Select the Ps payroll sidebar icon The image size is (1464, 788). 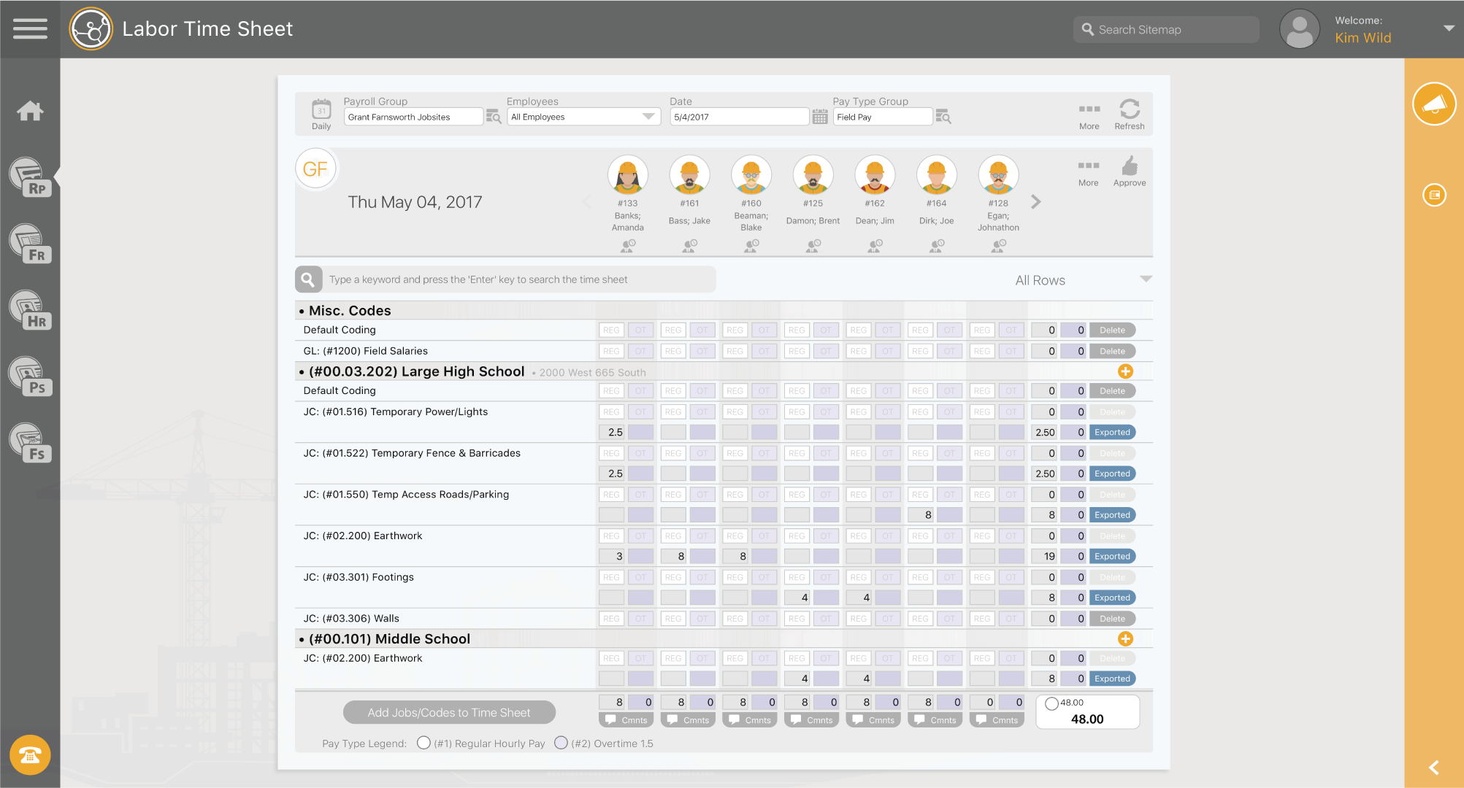pyautogui.click(x=30, y=375)
